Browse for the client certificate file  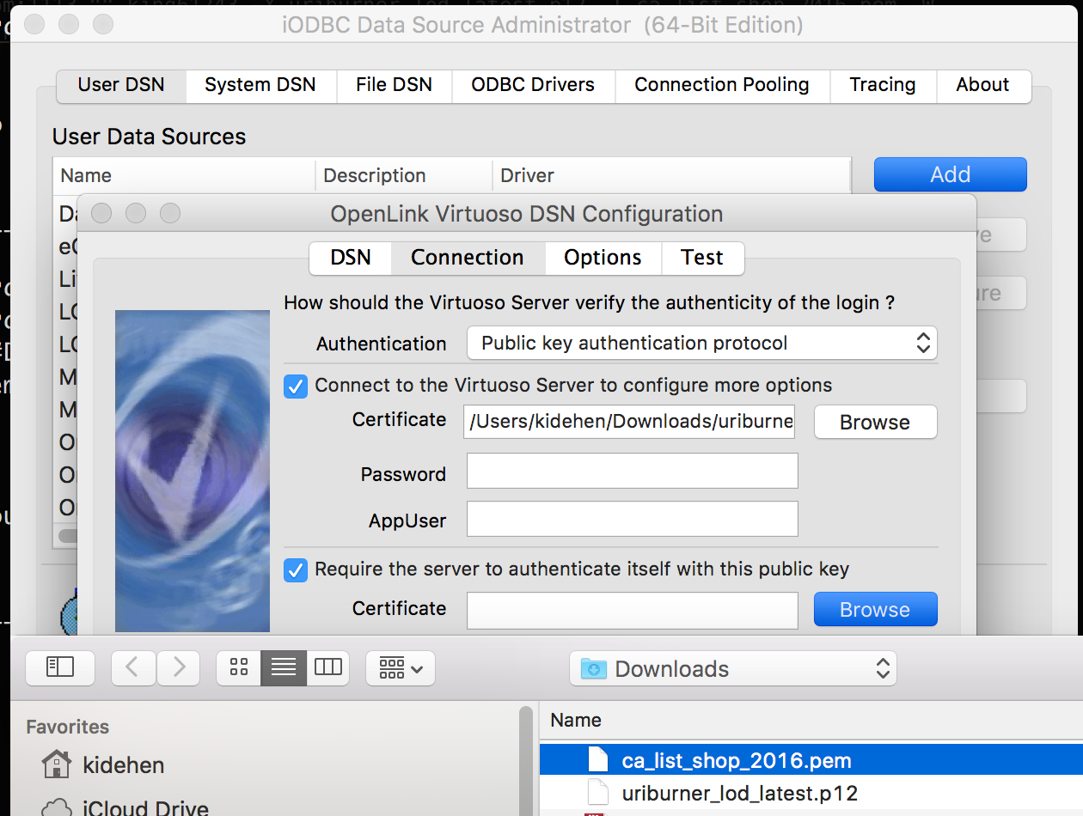(875, 423)
